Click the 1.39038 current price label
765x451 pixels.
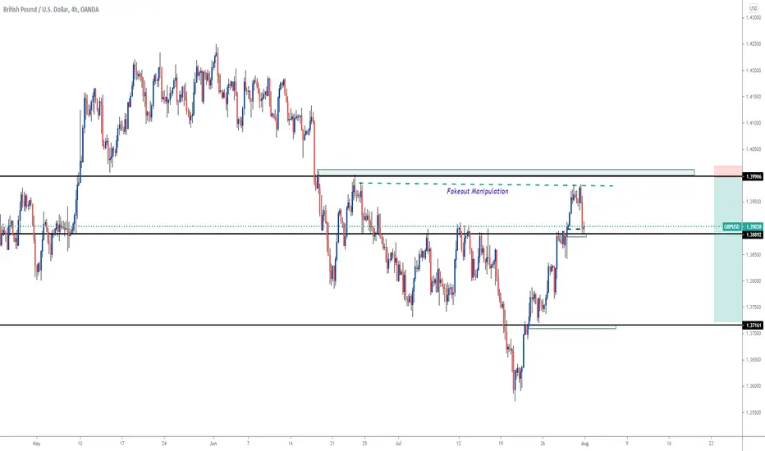(x=754, y=226)
